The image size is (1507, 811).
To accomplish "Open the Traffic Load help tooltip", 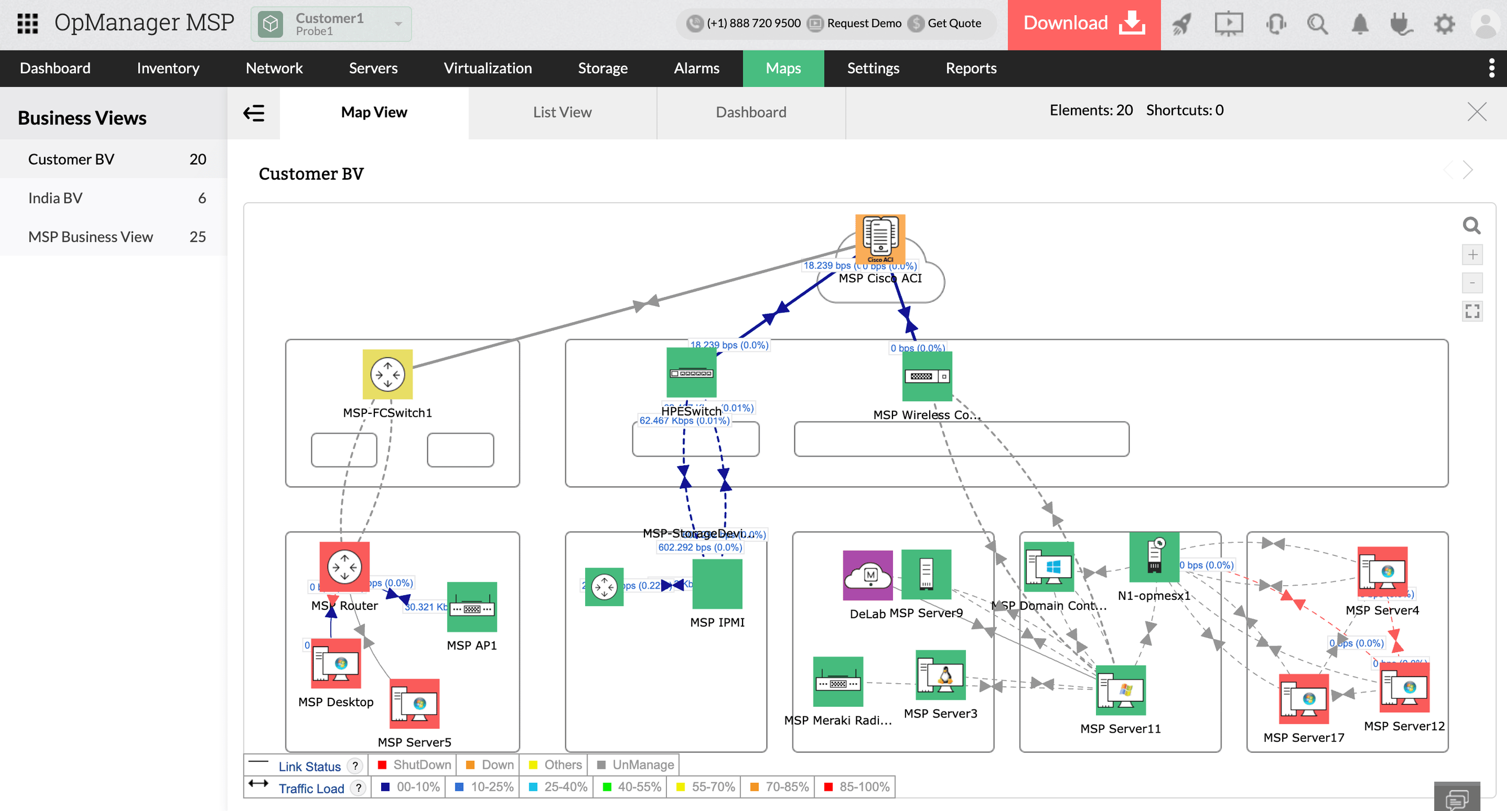I will (358, 788).
